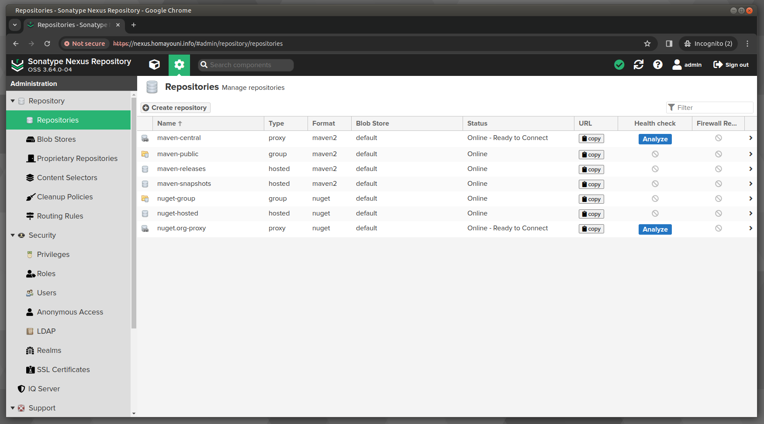Collapse the Security tree node
The image size is (764, 424).
[x=13, y=235]
